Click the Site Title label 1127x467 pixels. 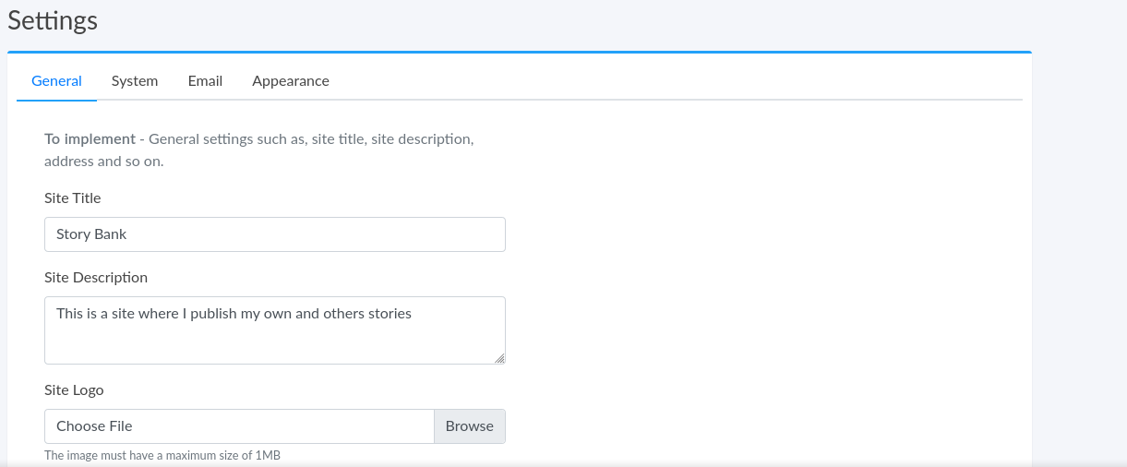73,198
